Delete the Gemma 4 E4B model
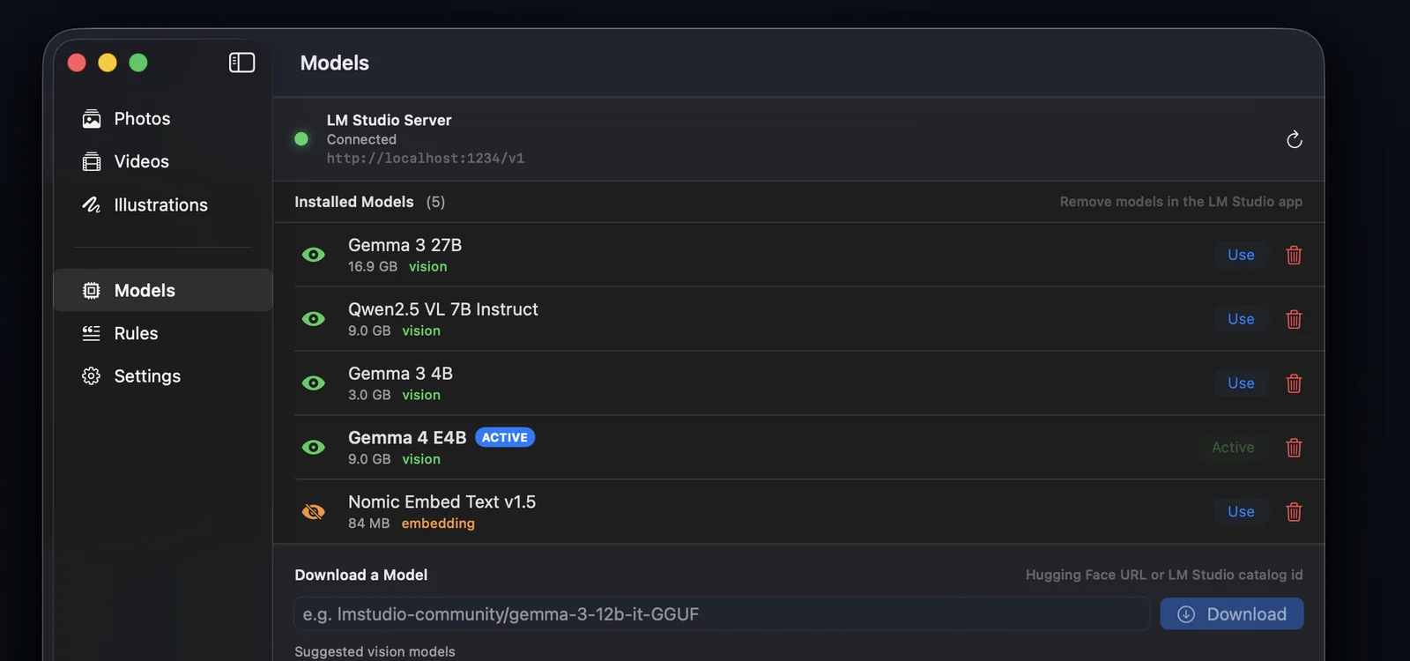This screenshot has width=1410, height=661. pos(1294,448)
